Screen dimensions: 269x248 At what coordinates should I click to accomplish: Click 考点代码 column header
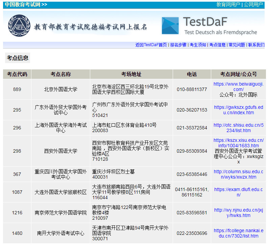(17, 74)
